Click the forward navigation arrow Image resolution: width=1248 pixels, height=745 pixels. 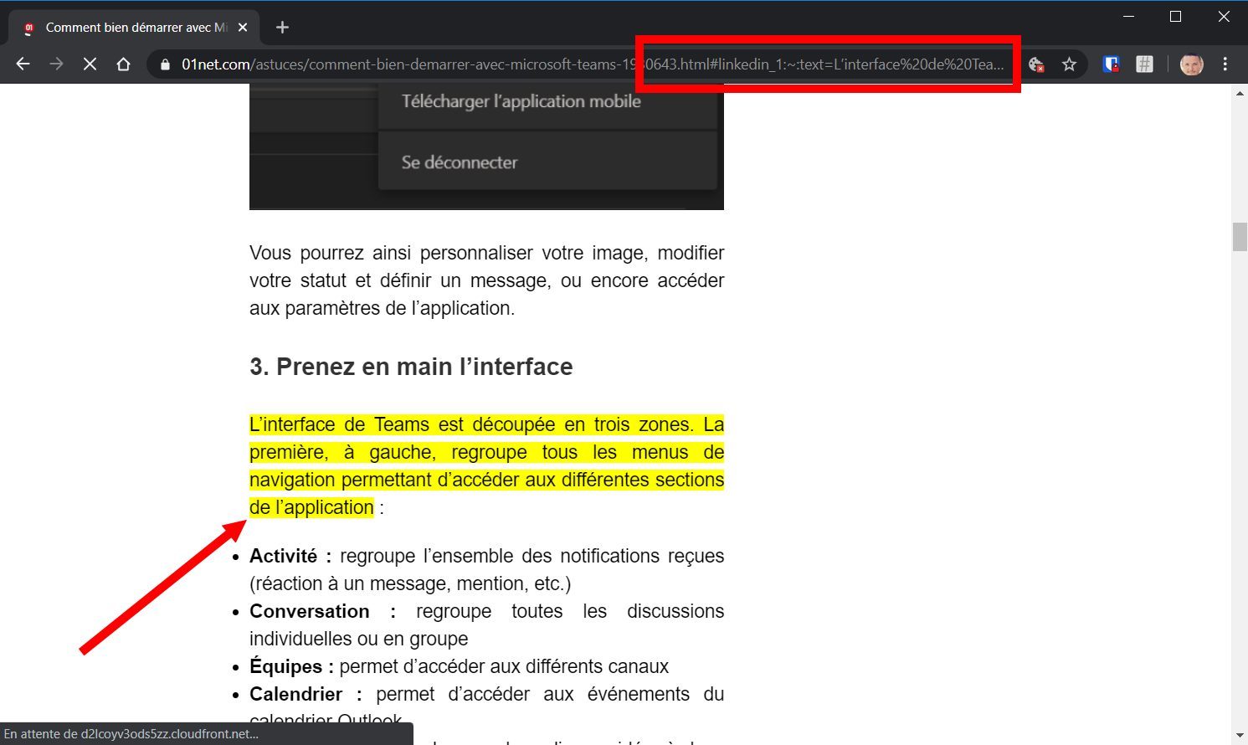coord(56,64)
